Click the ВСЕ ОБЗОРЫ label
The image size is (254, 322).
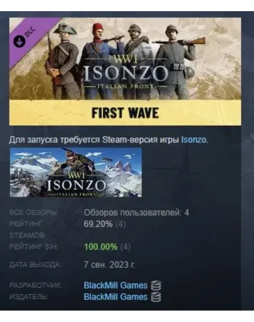pos(34,213)
